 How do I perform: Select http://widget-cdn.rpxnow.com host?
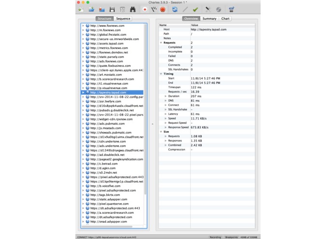click(x=111, y=119)
